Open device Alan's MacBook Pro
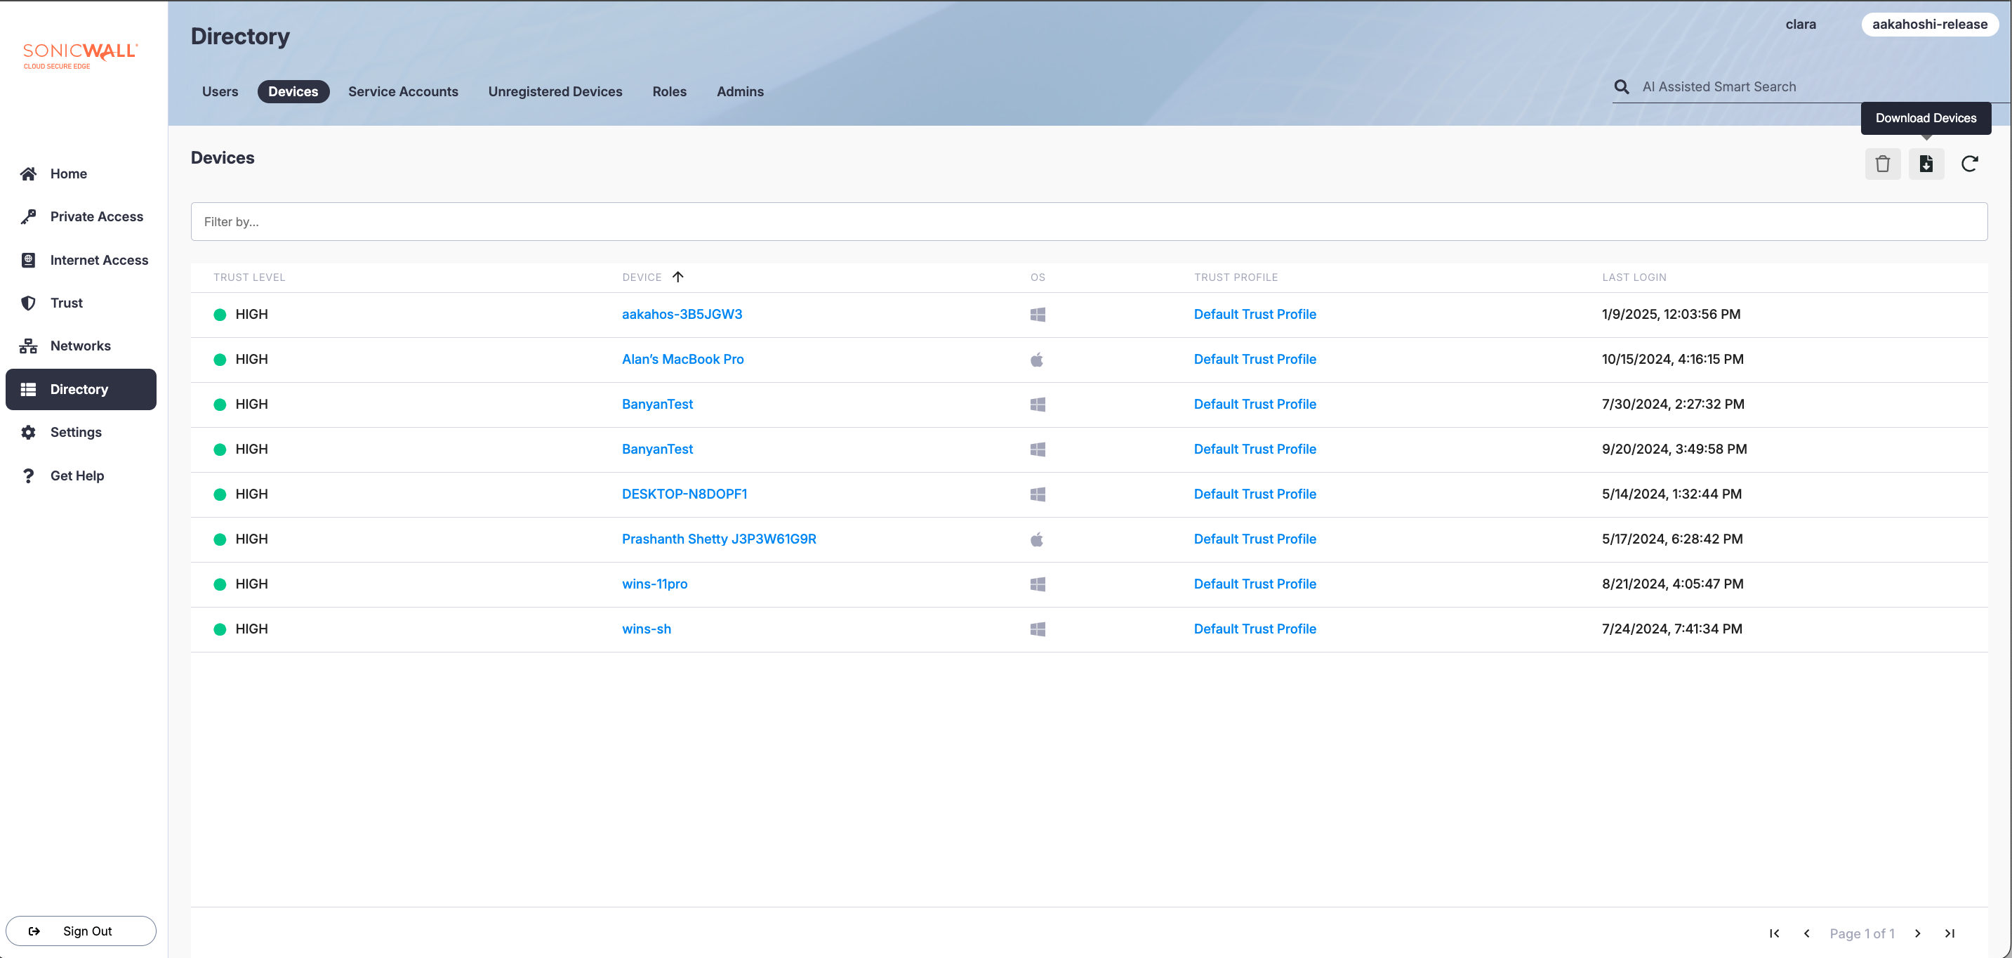 (682, 360)
